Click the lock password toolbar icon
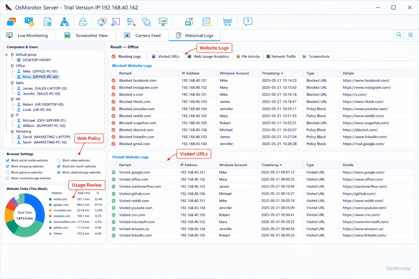Viewport: 419px width, 279px height. coord(83,22)
